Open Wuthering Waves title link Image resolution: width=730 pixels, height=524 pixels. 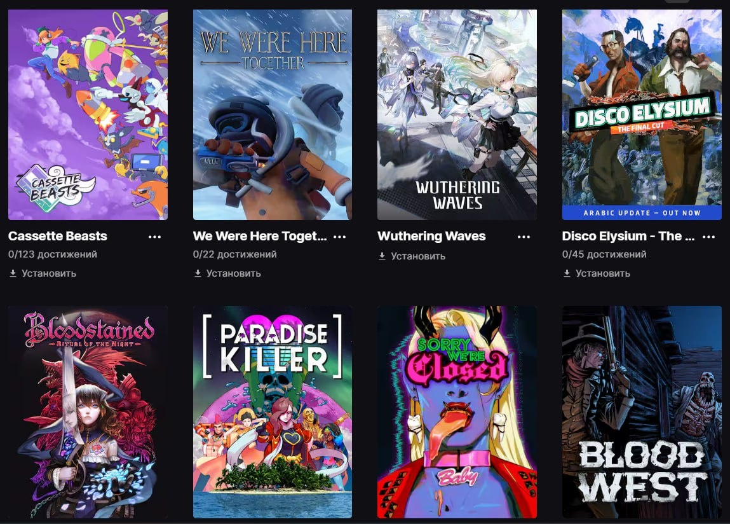coord(431,236)
